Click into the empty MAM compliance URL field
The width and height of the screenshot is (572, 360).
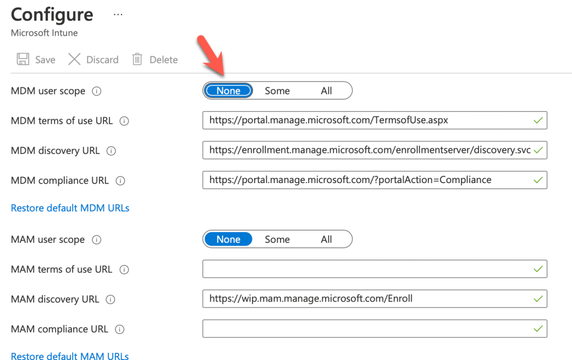tap(369, 328)
